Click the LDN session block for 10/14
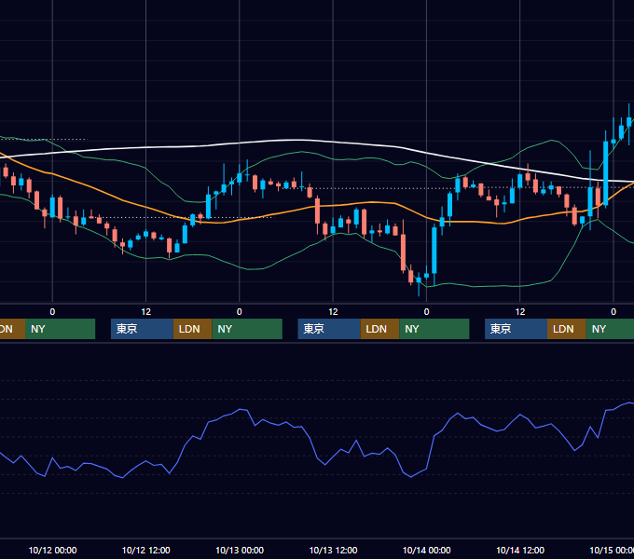This screenshot has height=559, width=634. (x=567, y=329)
